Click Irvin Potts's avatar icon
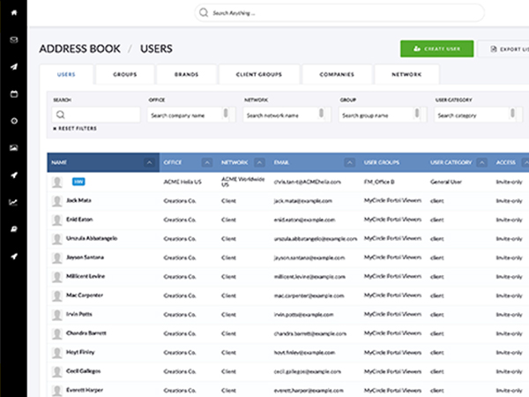529x397 pixels. (56, 314)
